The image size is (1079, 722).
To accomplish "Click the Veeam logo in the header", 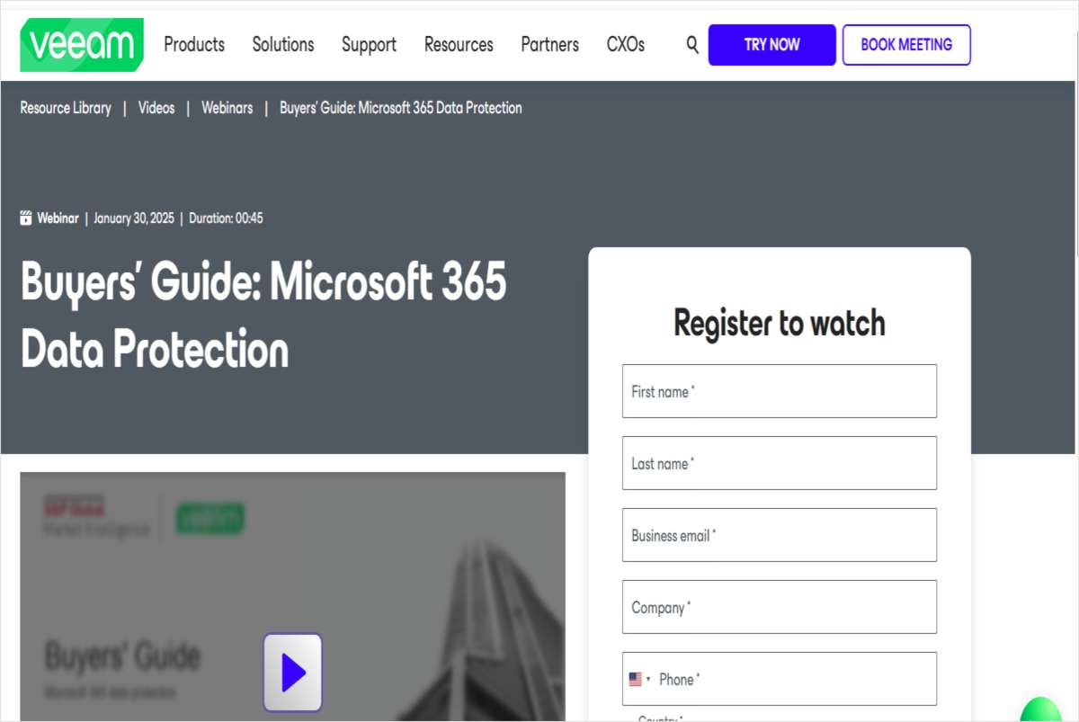I will 81,45.
